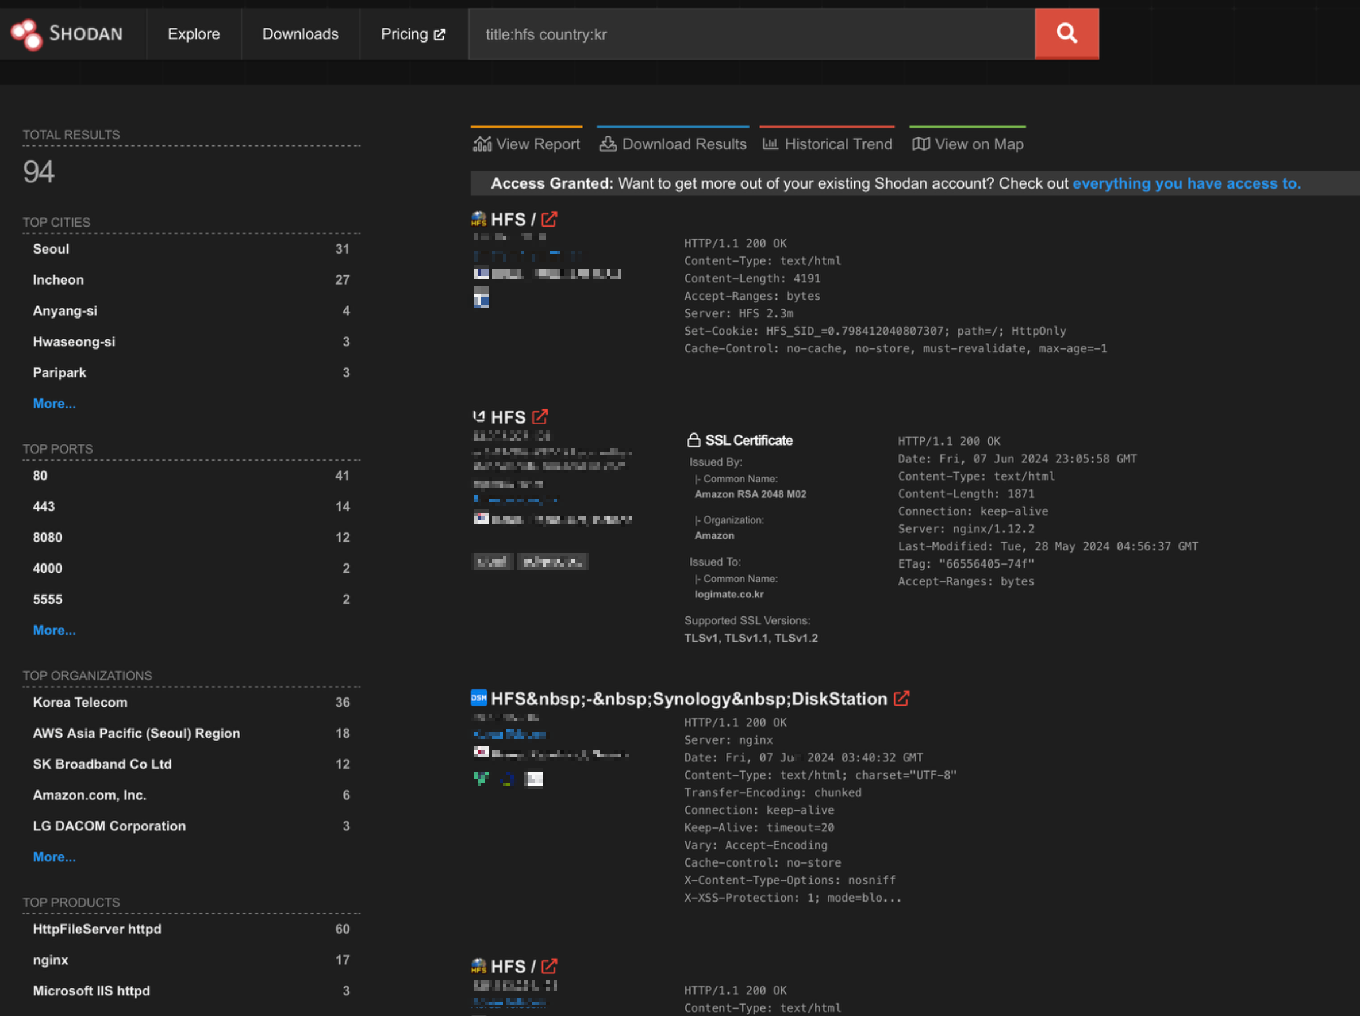Screen dimensions: 1360x1016
Task: Focus the search query input field
Action: (x=751, y=34)
